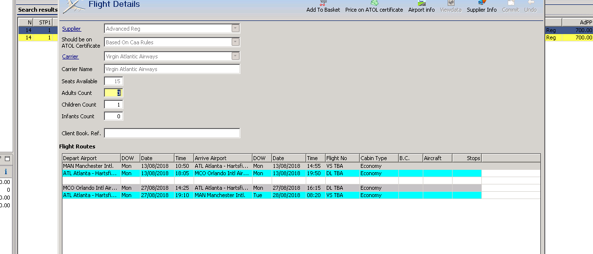Image resolution: width=593 pixels, height=254 pixels.
Task: Click the greyed Viewdata toolbar item
Action: [451, 6]
